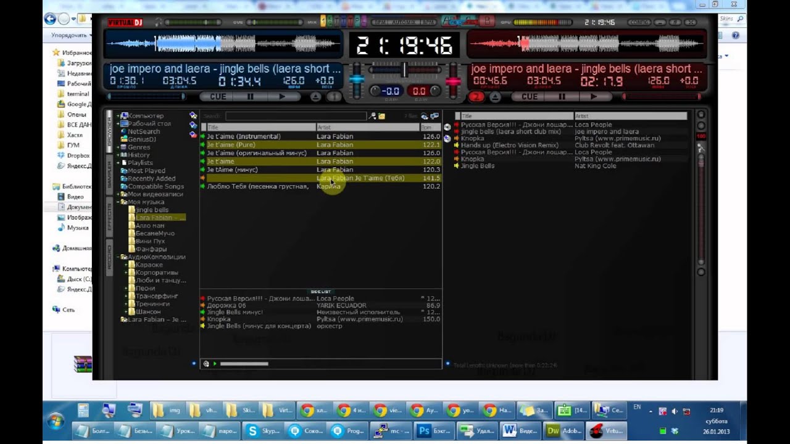790x444 pixels.
Task: Click the eject button on the left deck
Action: point(315,97)
